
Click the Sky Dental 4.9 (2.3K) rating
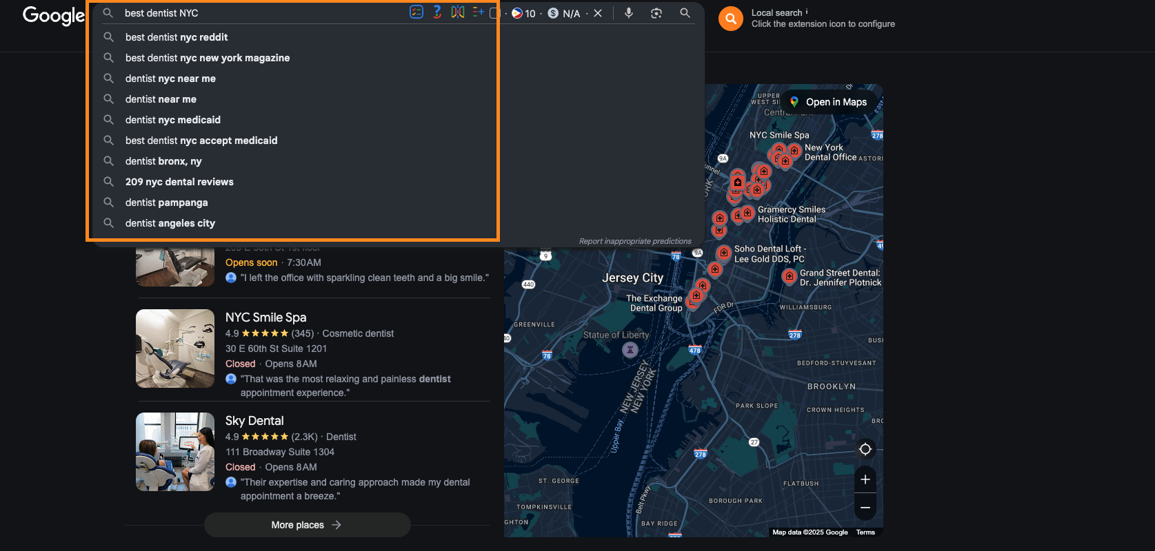(x=271, y=437)
